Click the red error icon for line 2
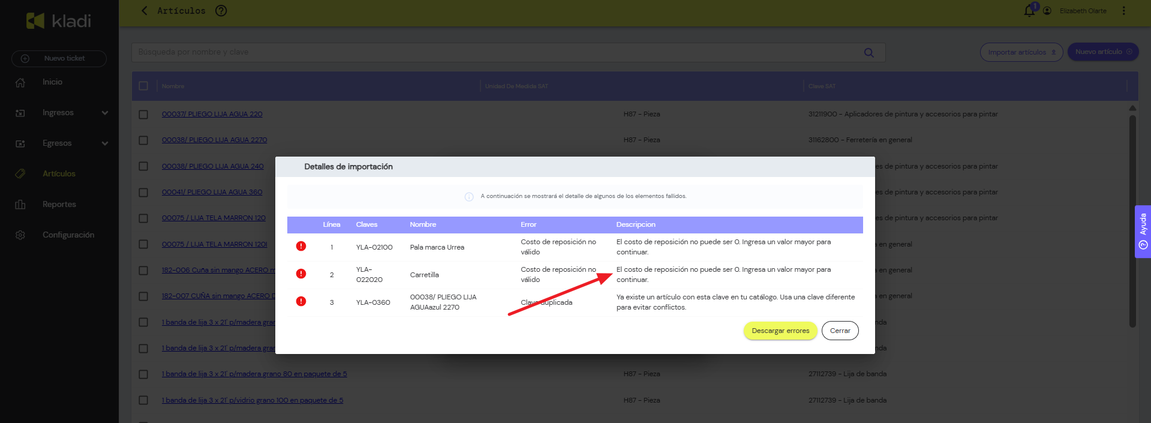Viewport: 1151px width, 423px height. point(301,274)
